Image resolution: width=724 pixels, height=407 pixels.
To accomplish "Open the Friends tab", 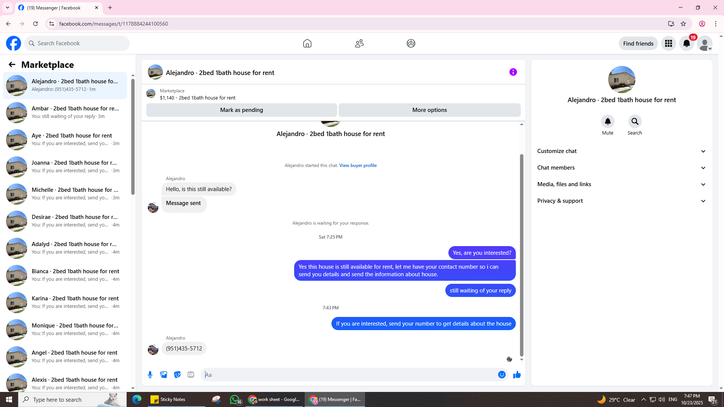I will pyautogui.click(x=359, y=43).
